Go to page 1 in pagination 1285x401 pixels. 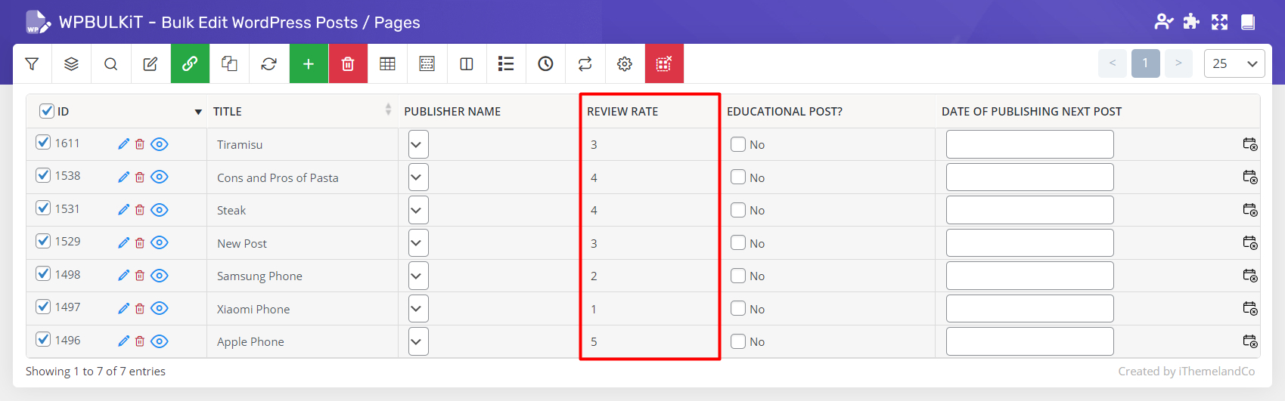tap(1145, 63)
